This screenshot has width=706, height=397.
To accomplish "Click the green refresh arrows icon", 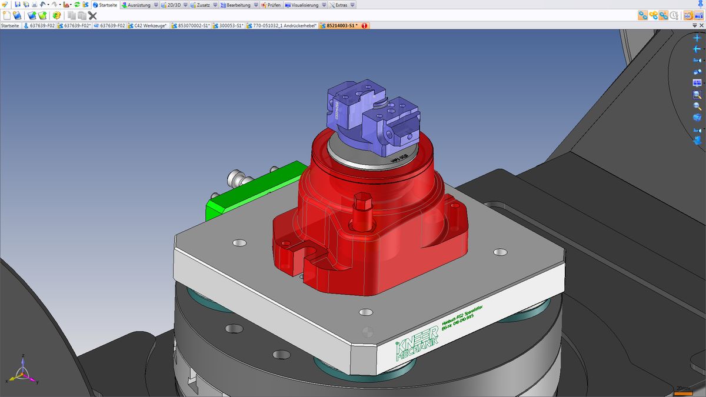I will [77, 5].
